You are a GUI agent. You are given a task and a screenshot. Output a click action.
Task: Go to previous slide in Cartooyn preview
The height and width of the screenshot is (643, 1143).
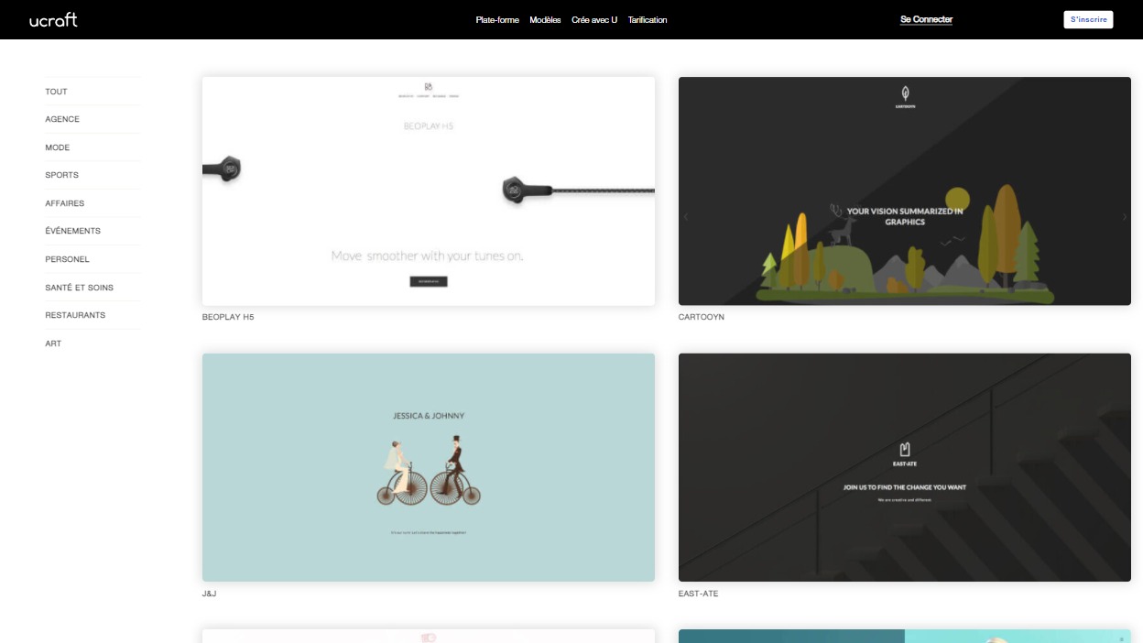point(686,217)
